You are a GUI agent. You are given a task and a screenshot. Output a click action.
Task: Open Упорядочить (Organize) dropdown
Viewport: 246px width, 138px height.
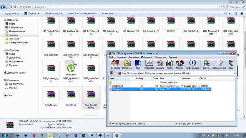[x=11, y=14]
